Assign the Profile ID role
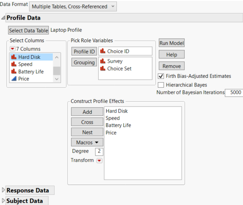The width and height of the screenshot is (243, 205). click(x=84, y=51)
